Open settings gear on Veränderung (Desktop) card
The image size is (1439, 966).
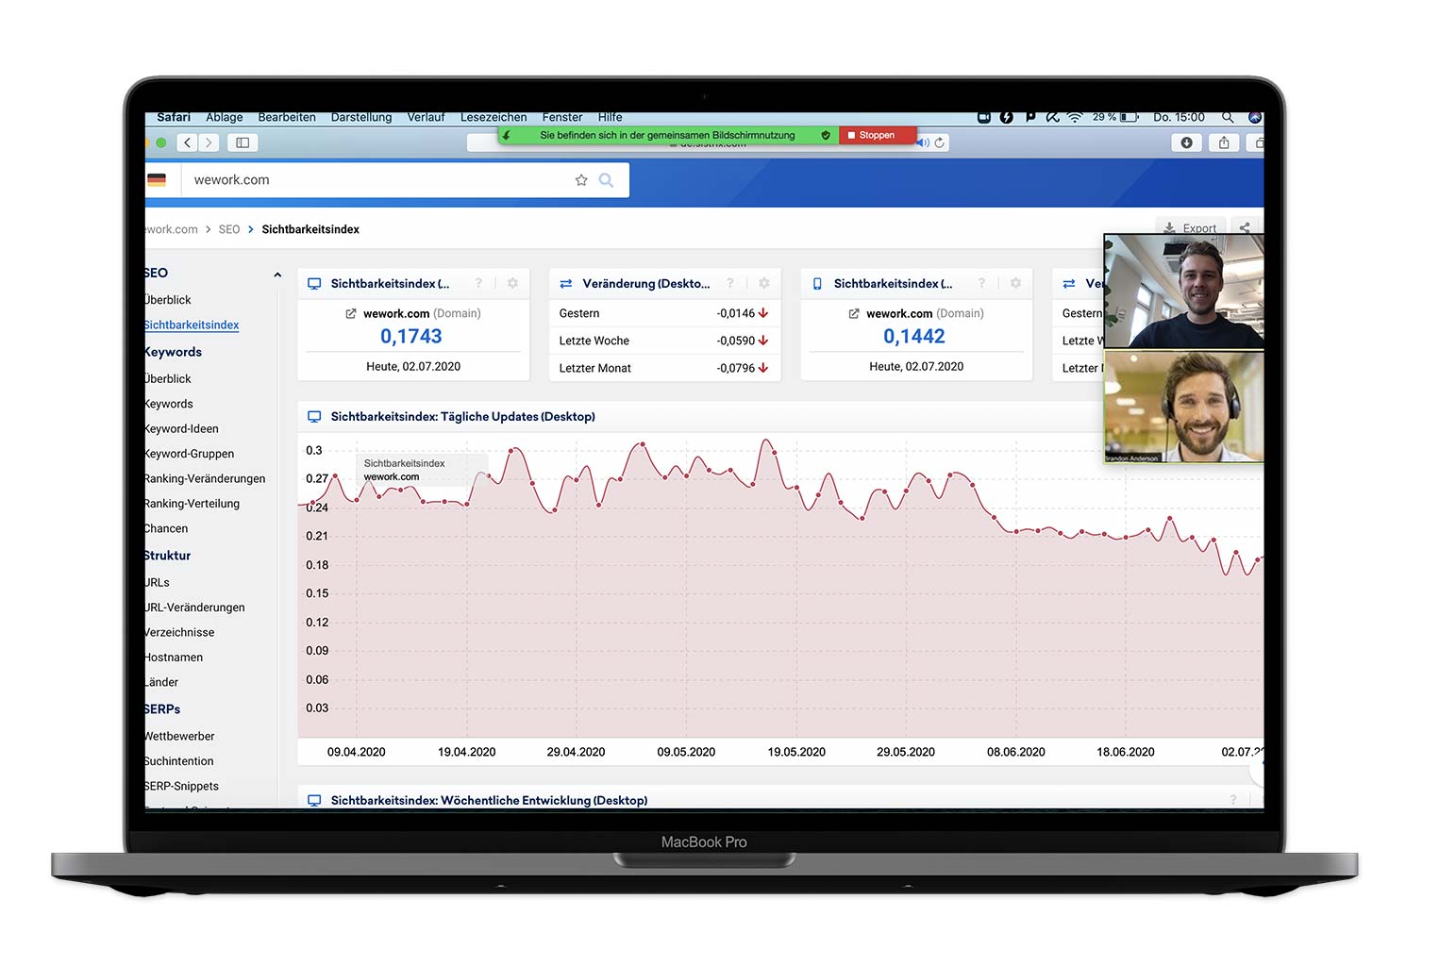tap(764, 283)
